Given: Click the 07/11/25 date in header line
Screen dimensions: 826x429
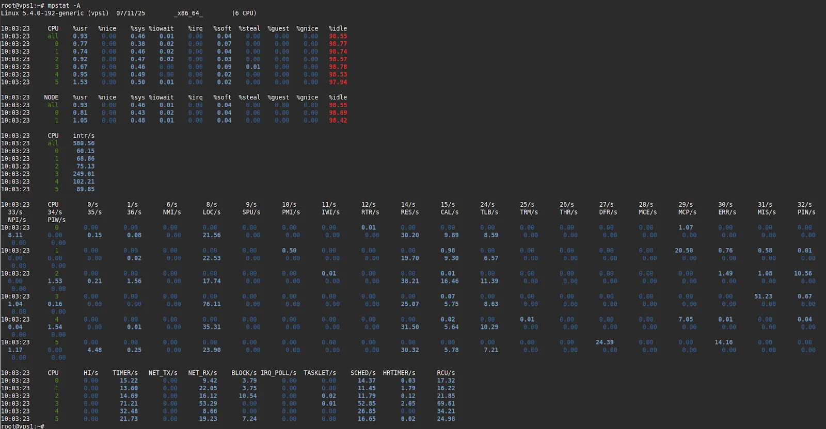Looking at the screenshot, I should 131,13.
